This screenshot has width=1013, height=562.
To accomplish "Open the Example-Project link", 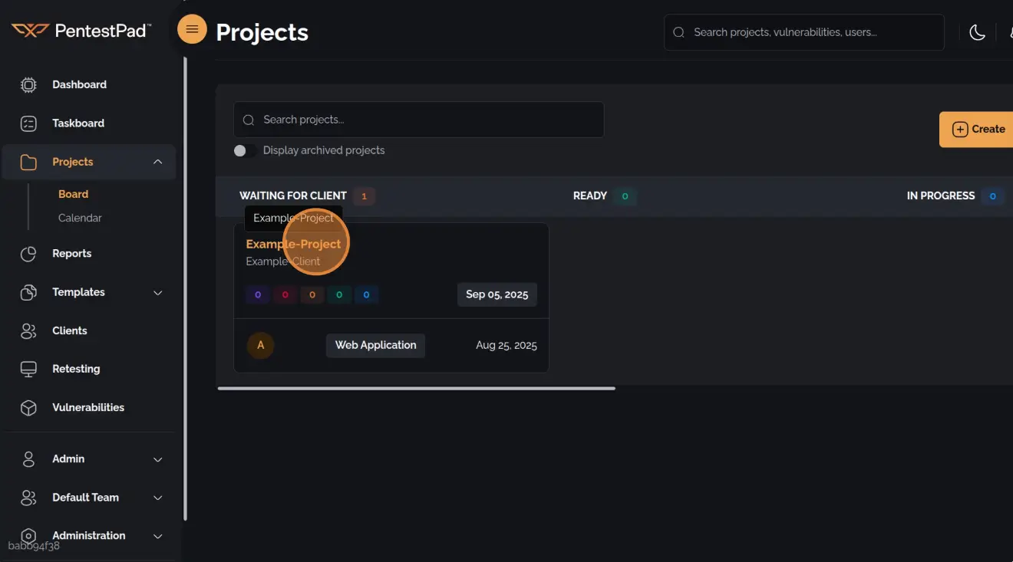I will (293, 244).
